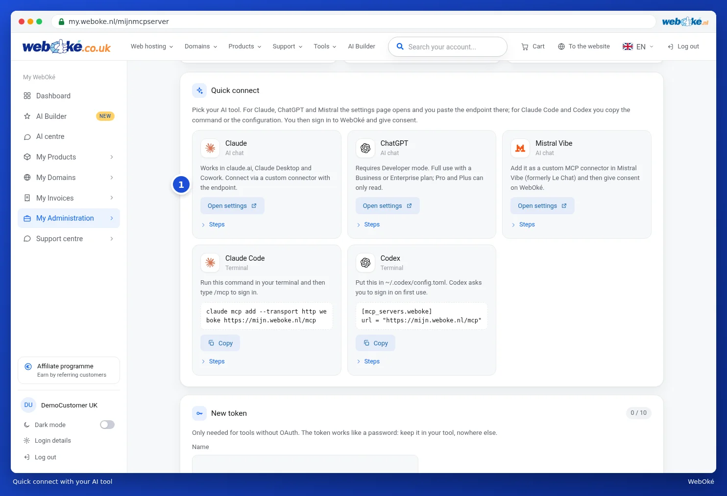The image size is (727, 496).
Task: Open settings for ChatGPT
Action: [388, 206]
